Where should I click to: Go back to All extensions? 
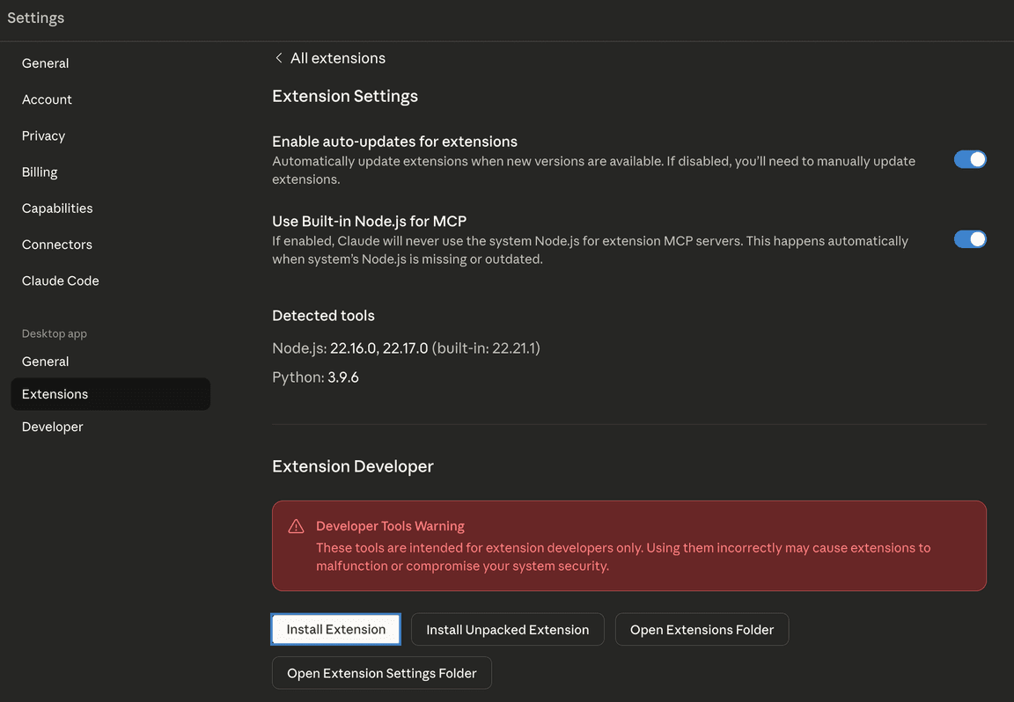(x=337, y=58)
